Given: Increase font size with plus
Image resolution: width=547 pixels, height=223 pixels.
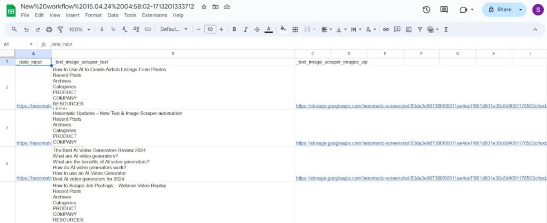Looking at the screenshot, I should coord(221,29).
